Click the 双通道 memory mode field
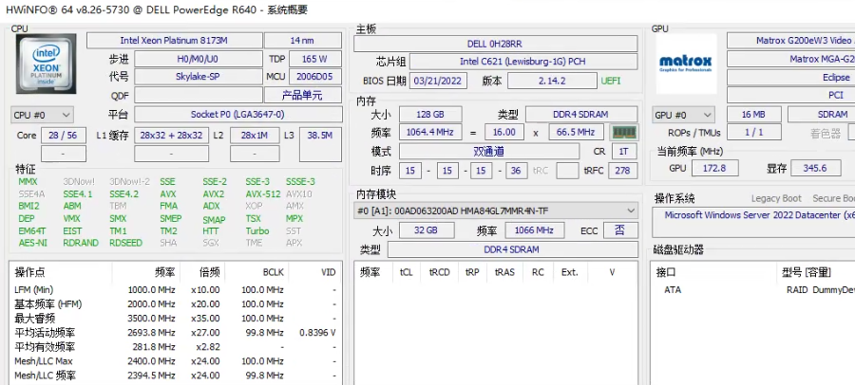 tap(488, 152)
